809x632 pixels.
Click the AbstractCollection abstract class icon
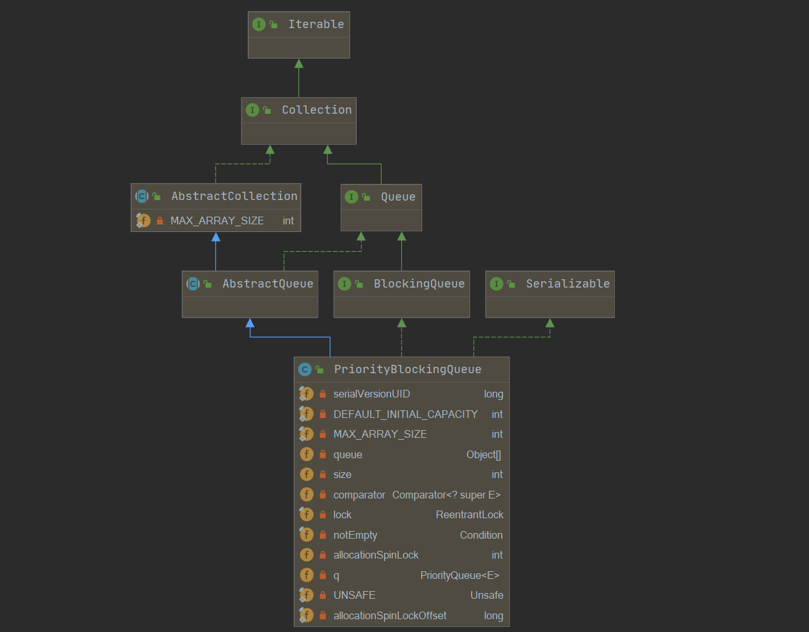pos(142,196)
